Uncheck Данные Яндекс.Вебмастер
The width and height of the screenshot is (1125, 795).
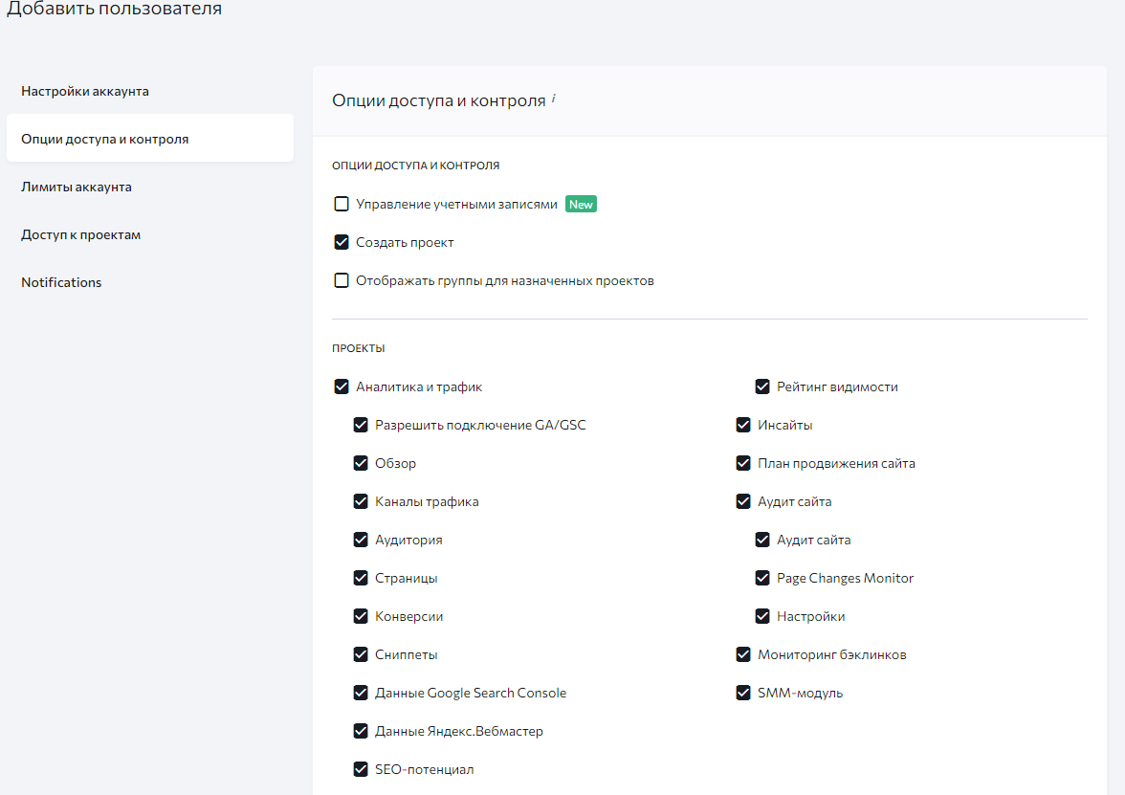361,731
